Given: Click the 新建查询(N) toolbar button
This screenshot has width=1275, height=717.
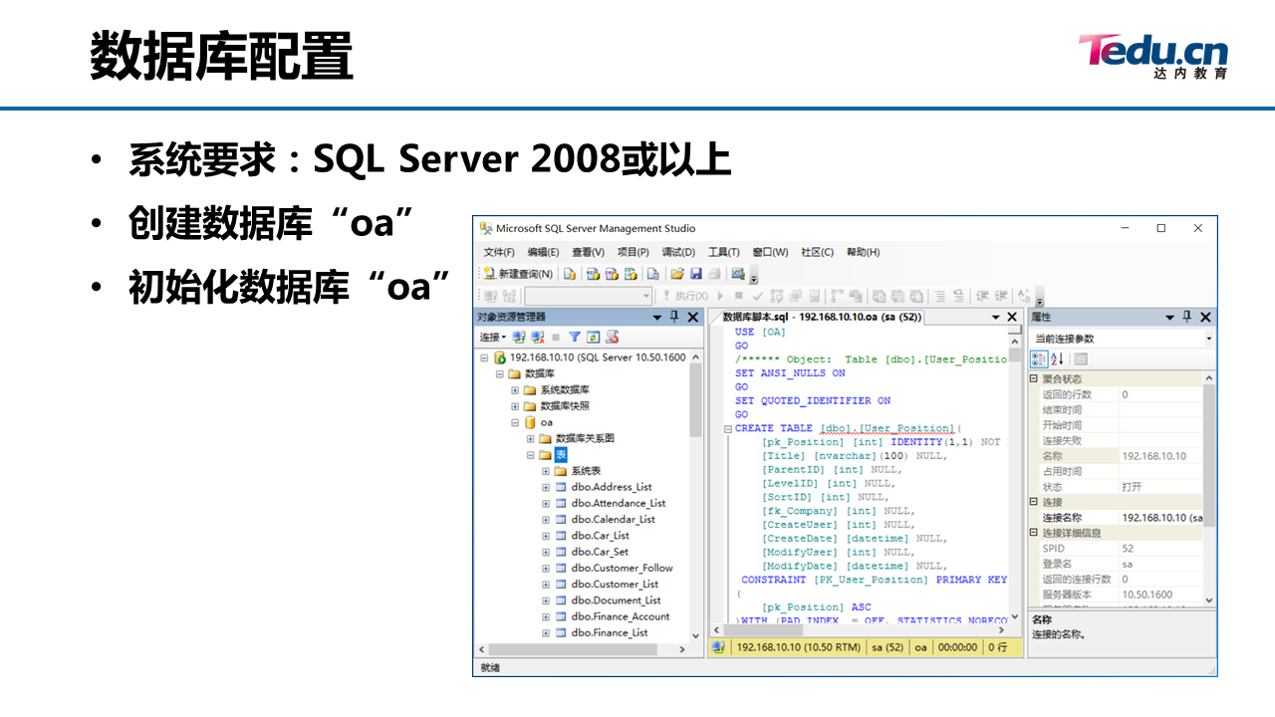Looking at the screenshot, I should pyautogui.click(x=519, y=274).
